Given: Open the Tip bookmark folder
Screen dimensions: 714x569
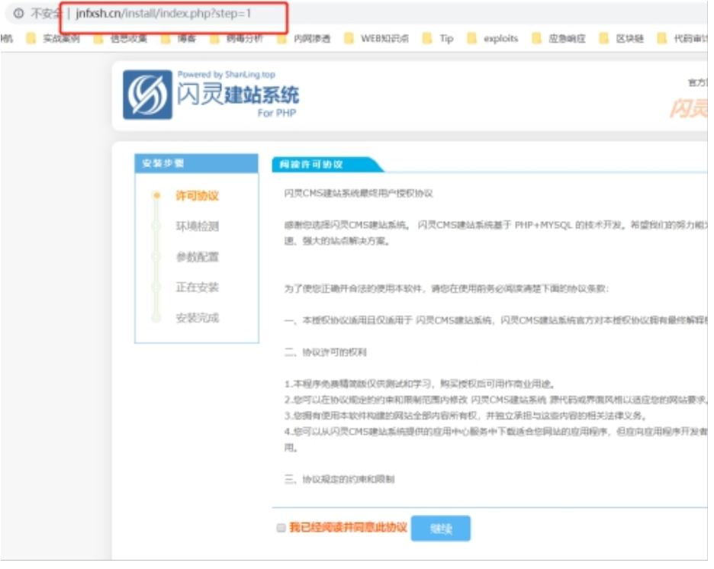Looking at the screenshot, I should tap(439, 39).
